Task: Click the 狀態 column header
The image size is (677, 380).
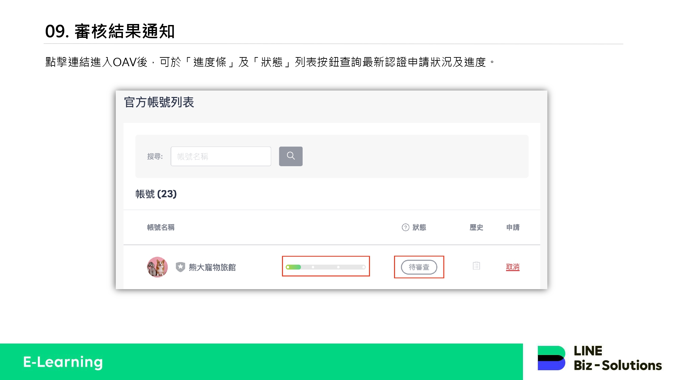Action: coord(419,227)
